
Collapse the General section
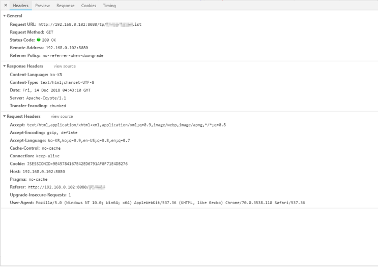click(x=4, y=16)
